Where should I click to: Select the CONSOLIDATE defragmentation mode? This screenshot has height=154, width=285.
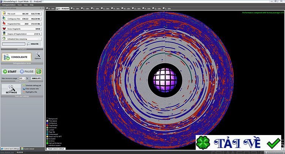pos(17,57)
